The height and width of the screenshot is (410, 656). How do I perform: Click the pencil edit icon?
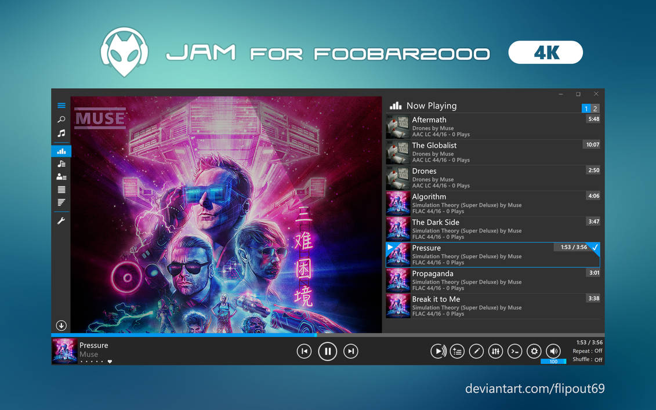click(477, 351)
